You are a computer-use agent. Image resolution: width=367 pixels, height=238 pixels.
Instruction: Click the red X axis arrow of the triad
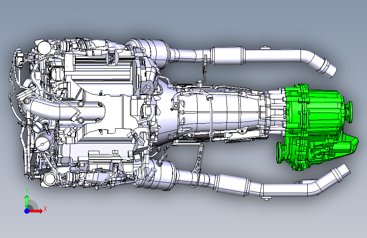tap(36, 211)
